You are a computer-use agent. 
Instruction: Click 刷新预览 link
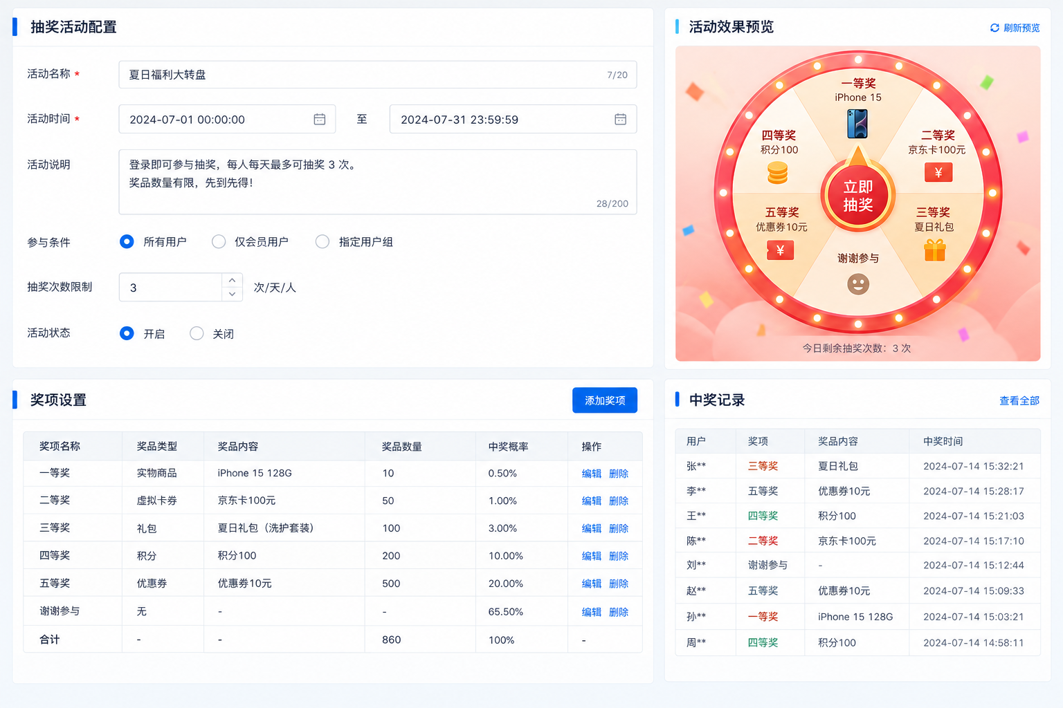click(1021, 28)
